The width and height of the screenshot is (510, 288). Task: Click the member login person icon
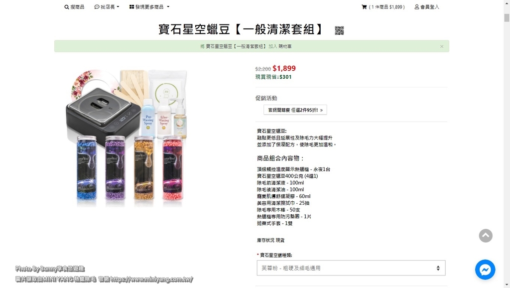[x=417, y=7]
